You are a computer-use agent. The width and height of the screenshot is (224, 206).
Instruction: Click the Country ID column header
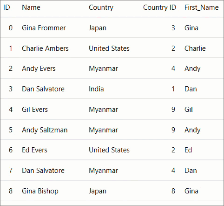click(159, 8)
